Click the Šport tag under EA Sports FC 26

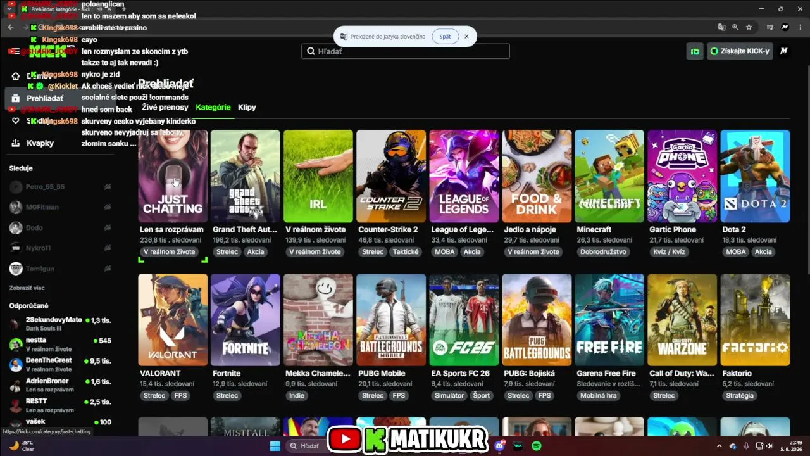coord(482,395)
